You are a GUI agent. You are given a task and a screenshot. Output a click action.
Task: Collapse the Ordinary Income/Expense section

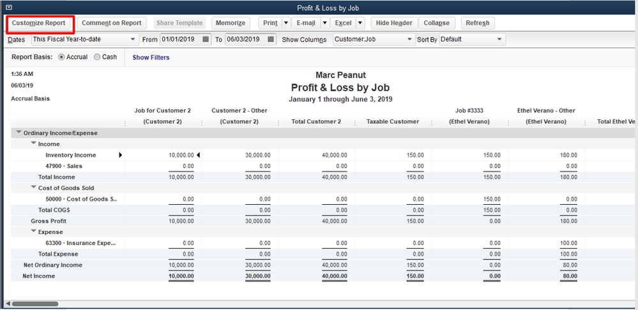pos(18,133)
